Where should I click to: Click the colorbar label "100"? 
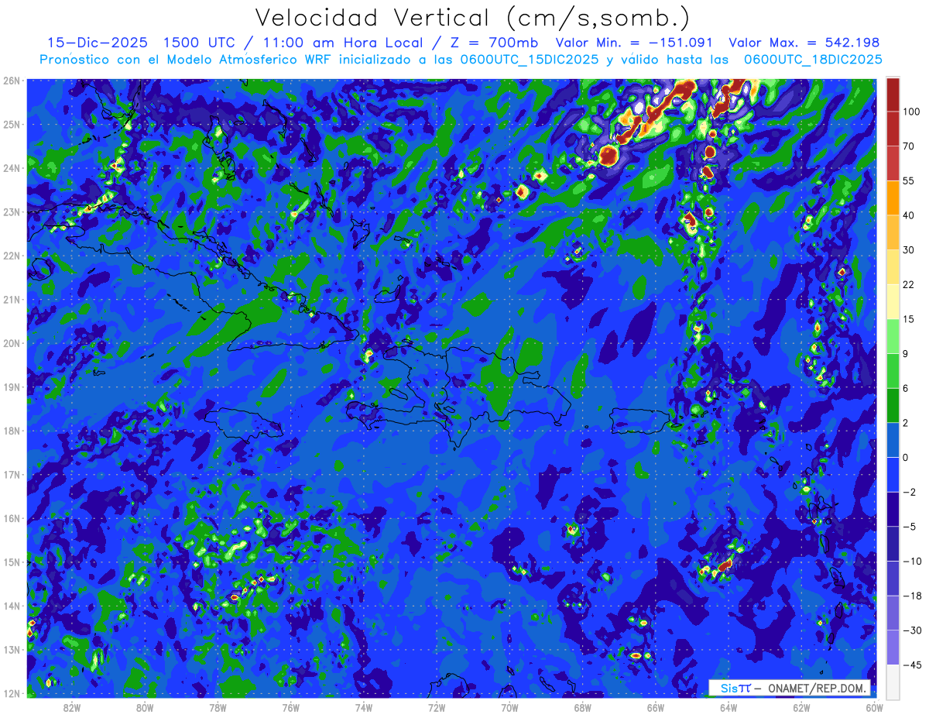(911, 112)
